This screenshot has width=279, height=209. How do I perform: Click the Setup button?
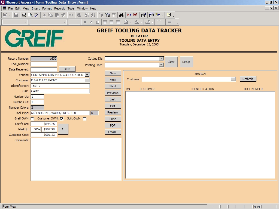[186, 62]
